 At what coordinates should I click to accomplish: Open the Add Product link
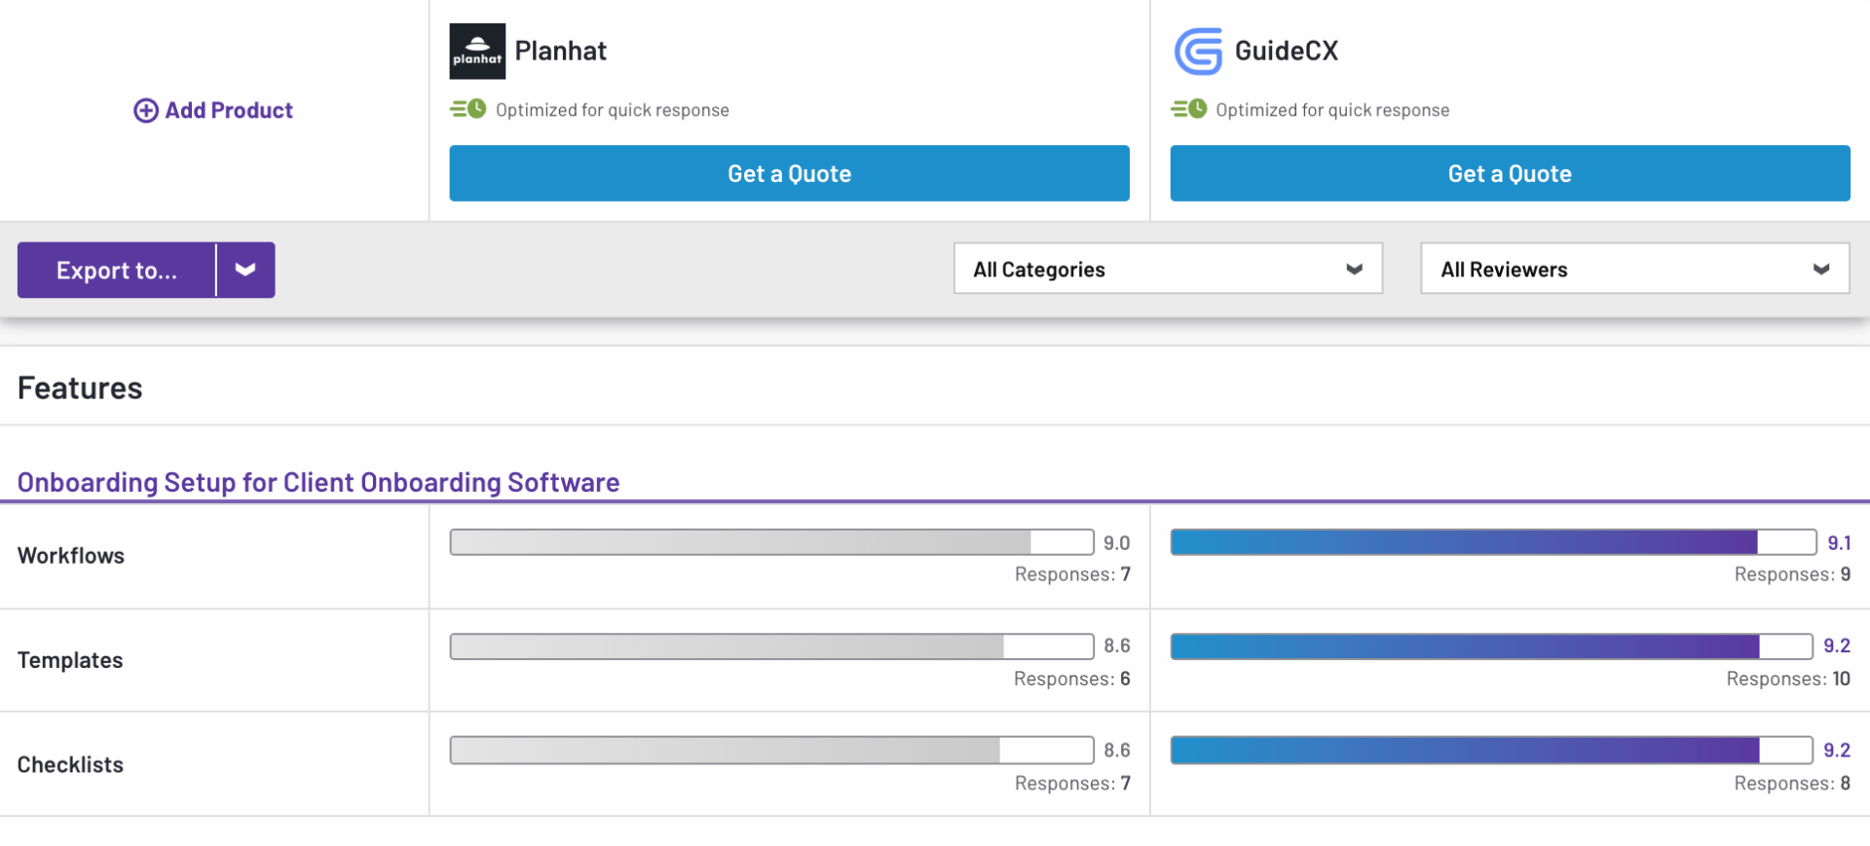tap(213, 111)
